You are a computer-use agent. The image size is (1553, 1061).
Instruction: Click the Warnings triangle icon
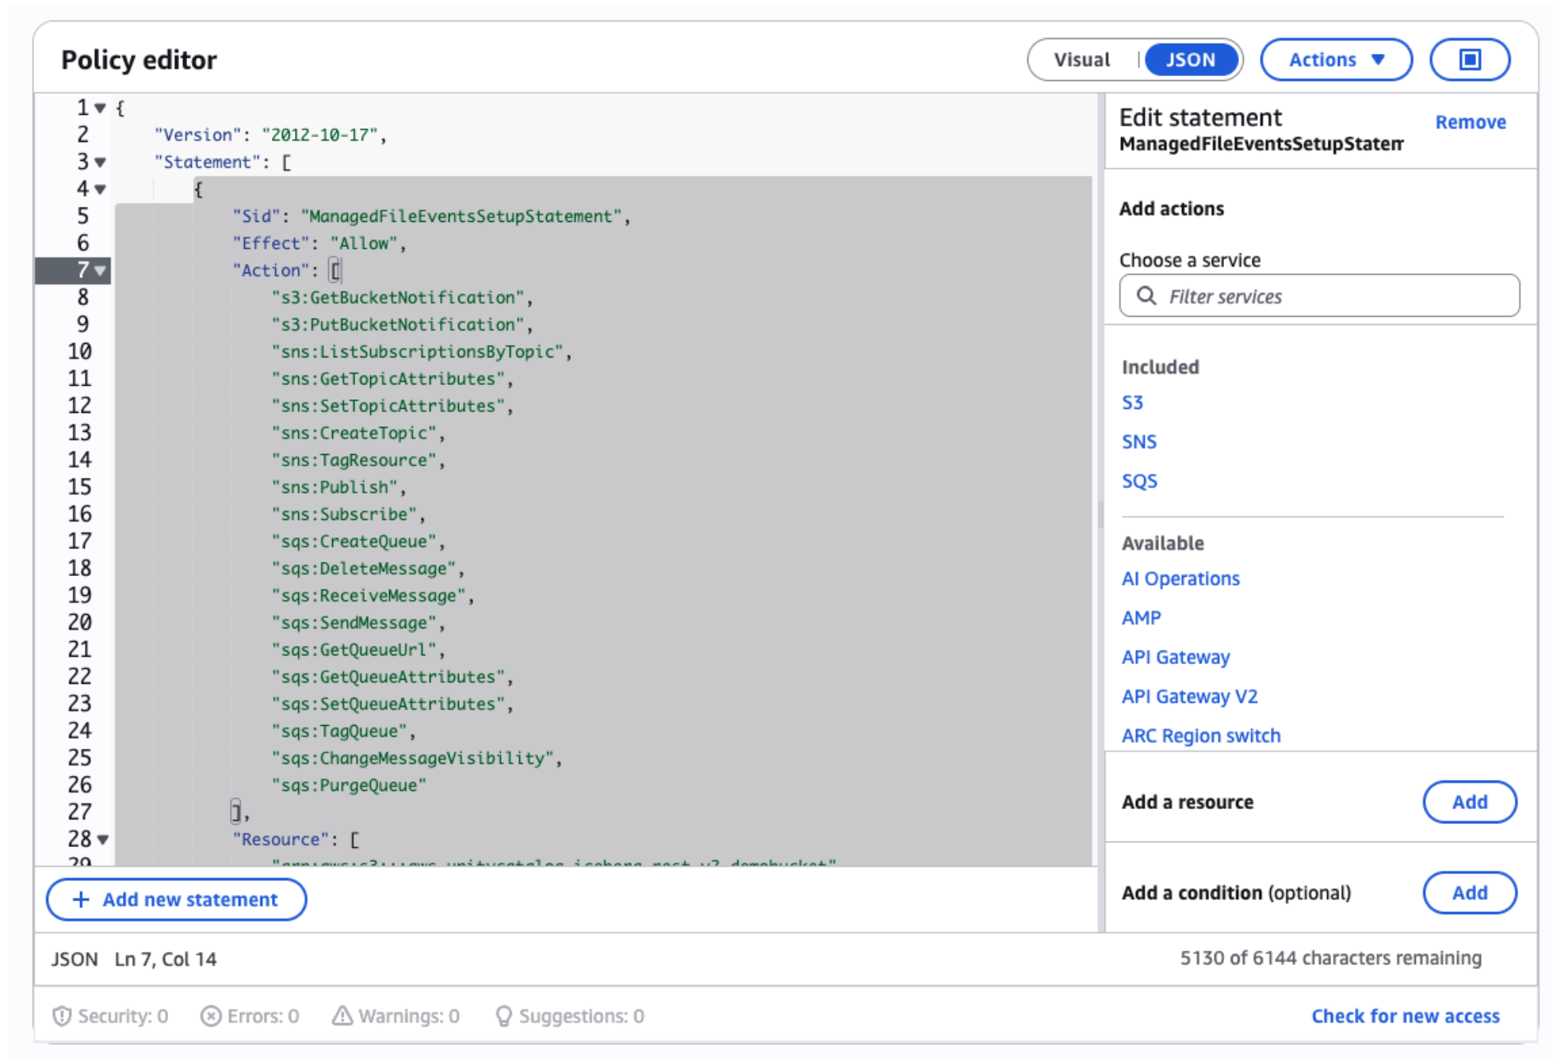coord(339,1016)
